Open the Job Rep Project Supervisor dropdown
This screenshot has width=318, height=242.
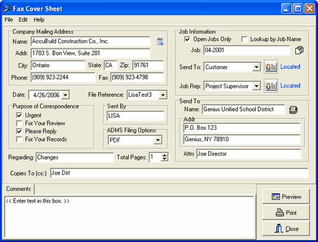(x=257, y=86)
